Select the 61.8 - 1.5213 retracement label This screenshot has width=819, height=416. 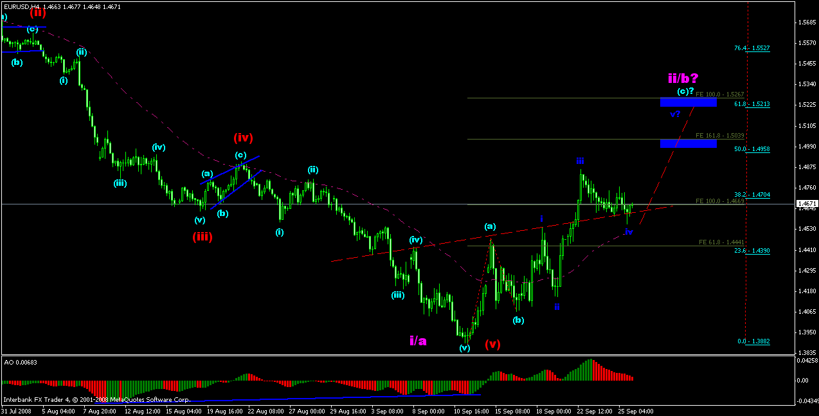point(752,104)
